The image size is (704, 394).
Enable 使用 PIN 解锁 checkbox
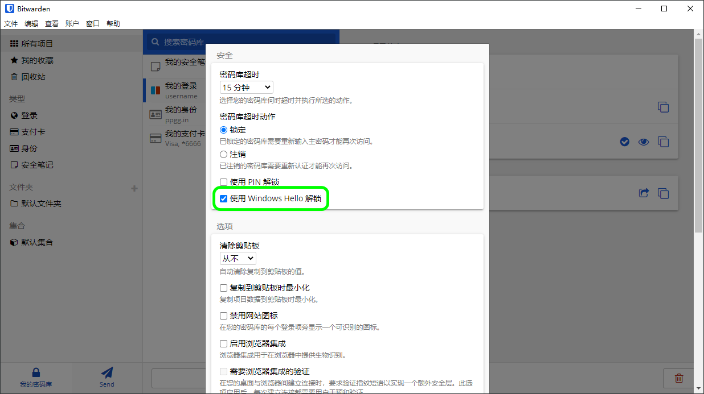click(x=224, y=182)
